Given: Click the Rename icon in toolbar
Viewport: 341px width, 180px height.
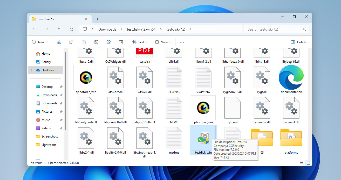Looking at the screenshot, I should [x=96, y=42].
